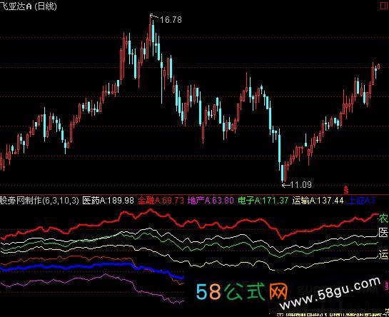The height and width of the screenshot is (317, 389).
Task: Click indicator name 股旁网制作(6,3,10,3)
Action: coord(39,201)
